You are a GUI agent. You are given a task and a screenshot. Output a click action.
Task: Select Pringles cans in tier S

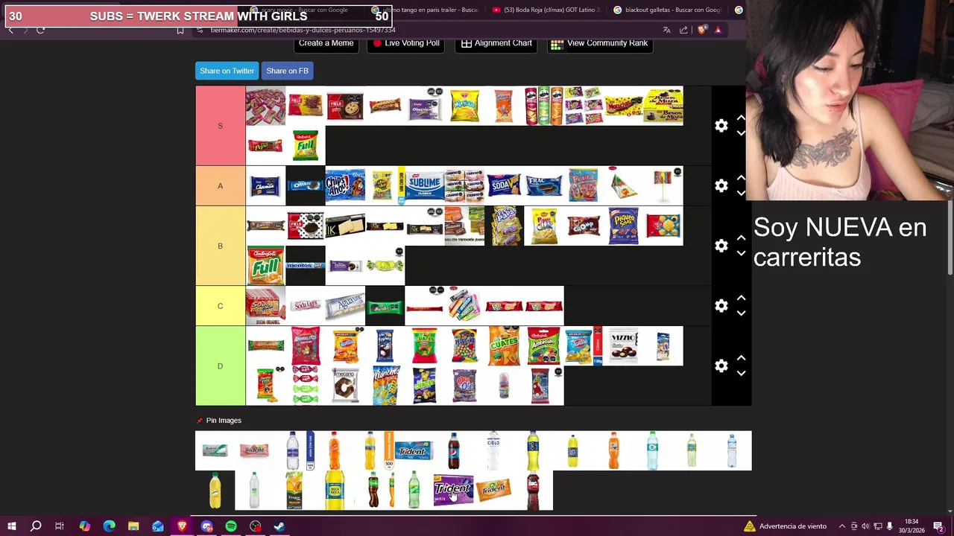coord(544,106)
